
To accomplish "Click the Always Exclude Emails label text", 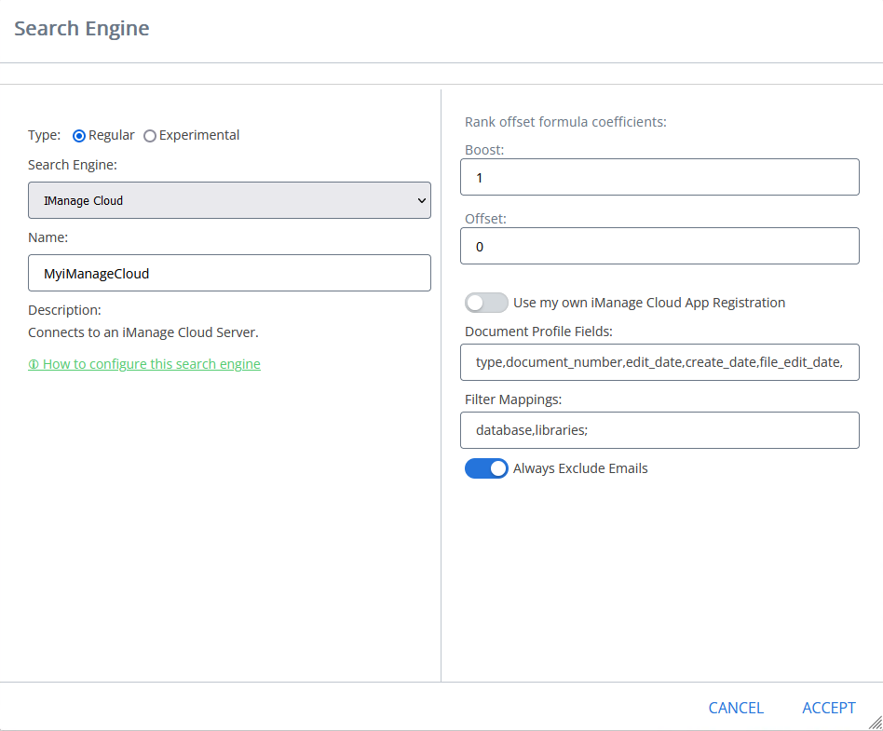I will coord(580,468).
